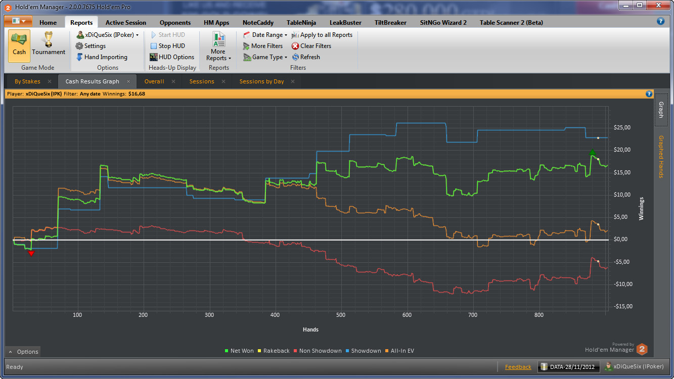Click the player avatar in status bar

608,367
